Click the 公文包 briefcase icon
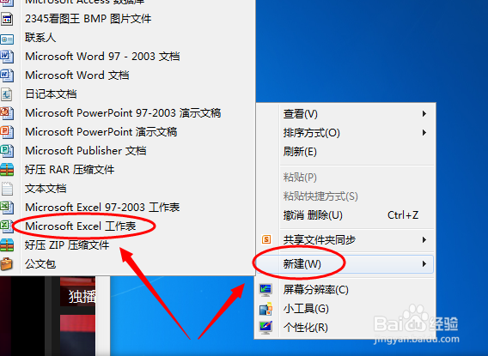Viewport: 488px width, 356px height. (7, 264)
